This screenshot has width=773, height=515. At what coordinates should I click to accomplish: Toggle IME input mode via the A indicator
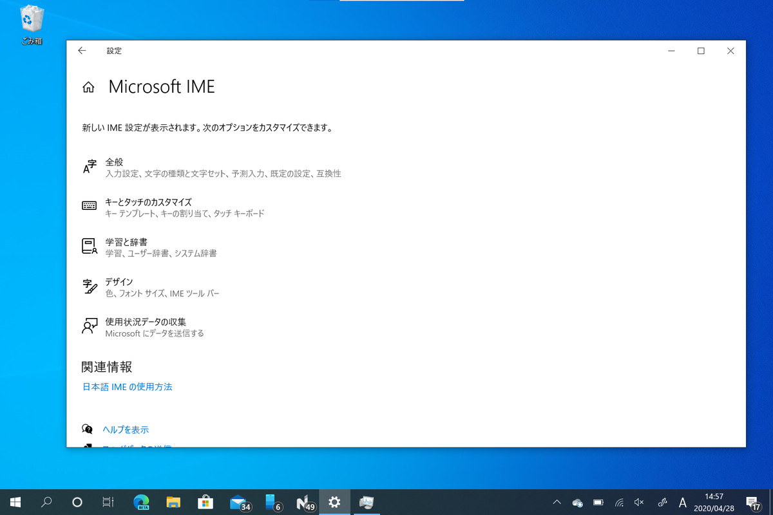(682, 501)
